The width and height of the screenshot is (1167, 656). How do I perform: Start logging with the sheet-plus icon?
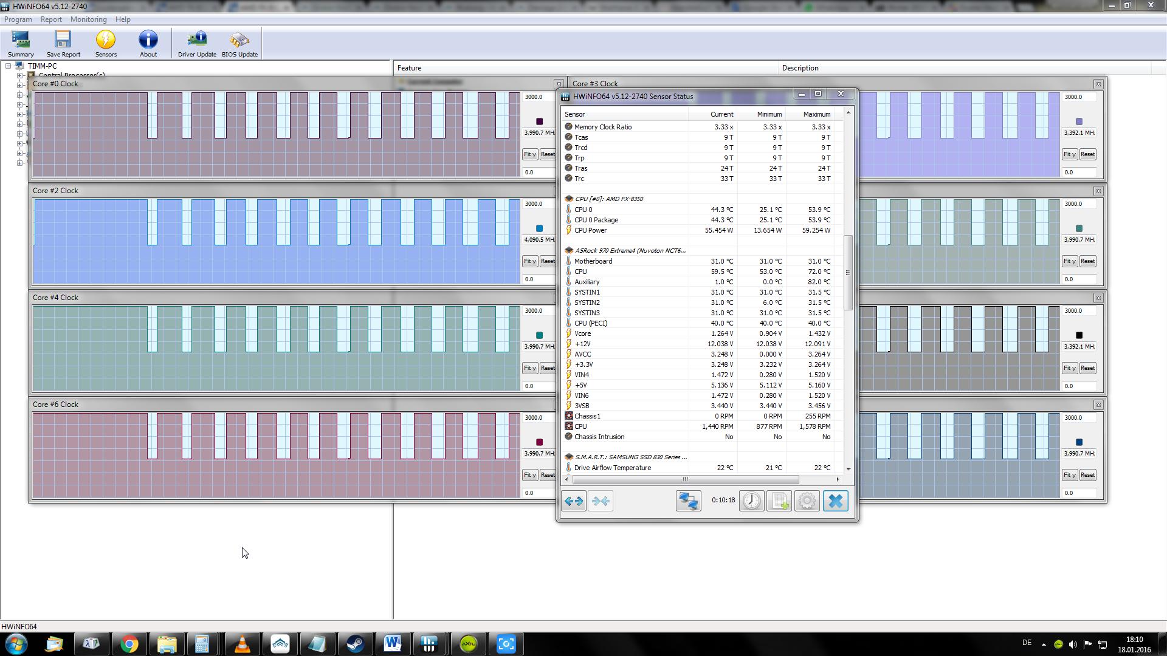(779, 501)
